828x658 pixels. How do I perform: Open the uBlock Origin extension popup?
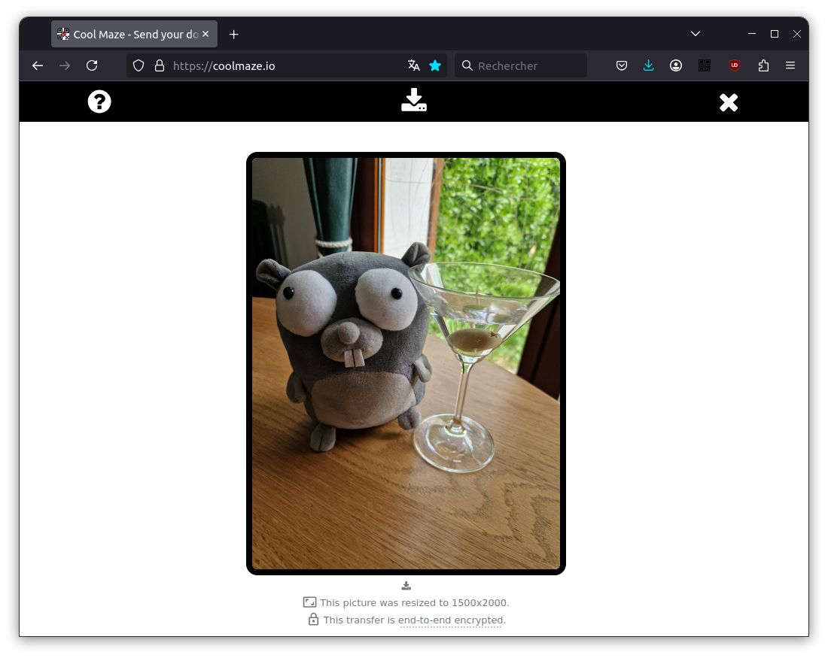[735, 65]
